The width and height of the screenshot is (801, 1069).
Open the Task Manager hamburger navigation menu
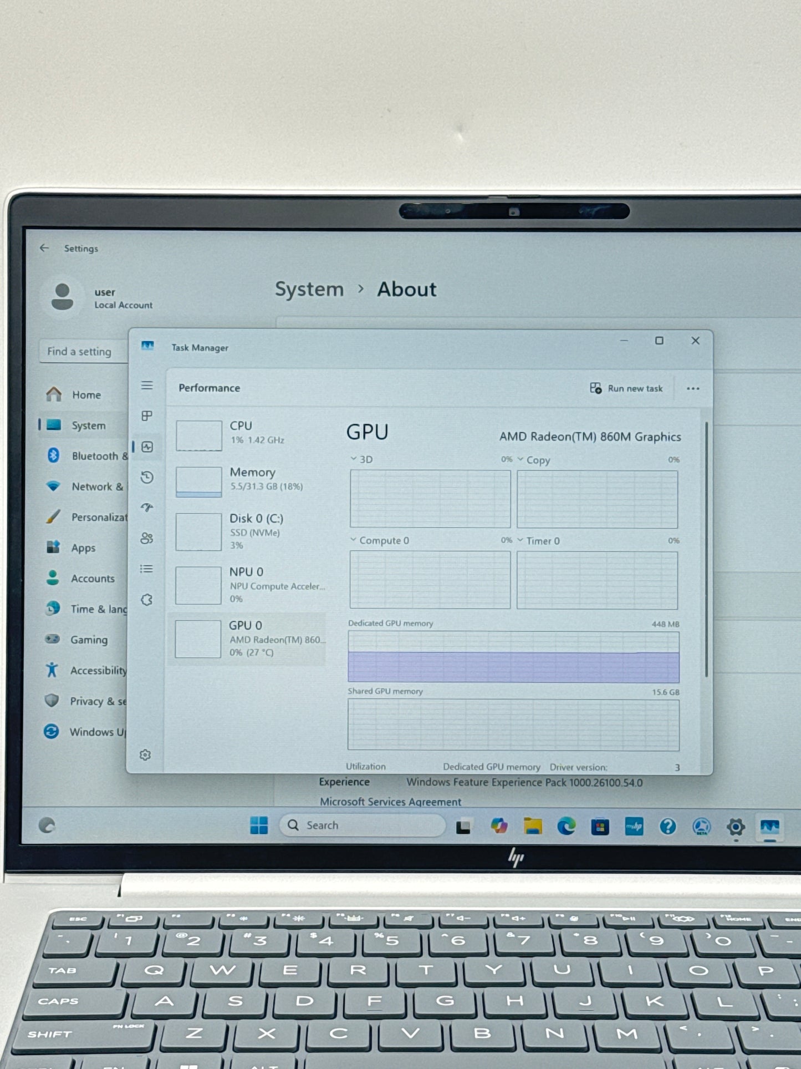click(147, 386)
